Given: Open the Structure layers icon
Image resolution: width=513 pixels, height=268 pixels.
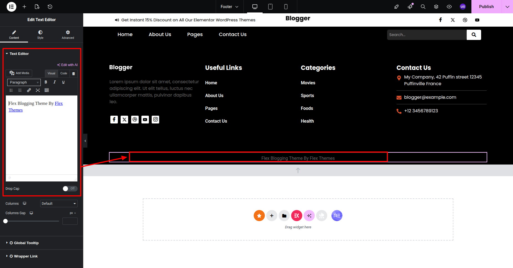Looking at the screenshot, I should coord(436,7).
